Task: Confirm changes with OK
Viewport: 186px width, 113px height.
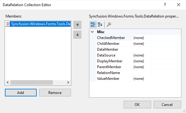Action: click(x=137, y=104)
